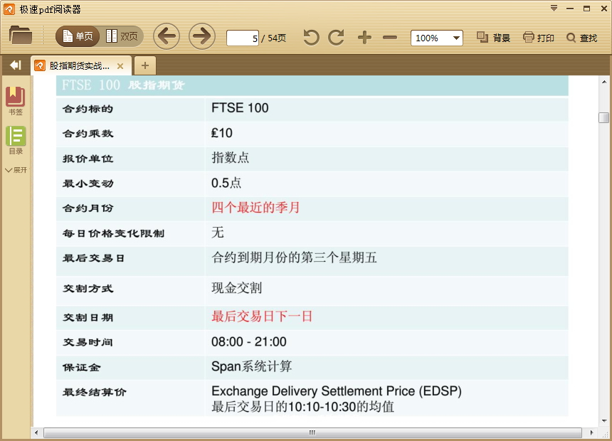Click the scroll down arrow
The height and width of the screenshot is (441, 612).
coord(604,420)
